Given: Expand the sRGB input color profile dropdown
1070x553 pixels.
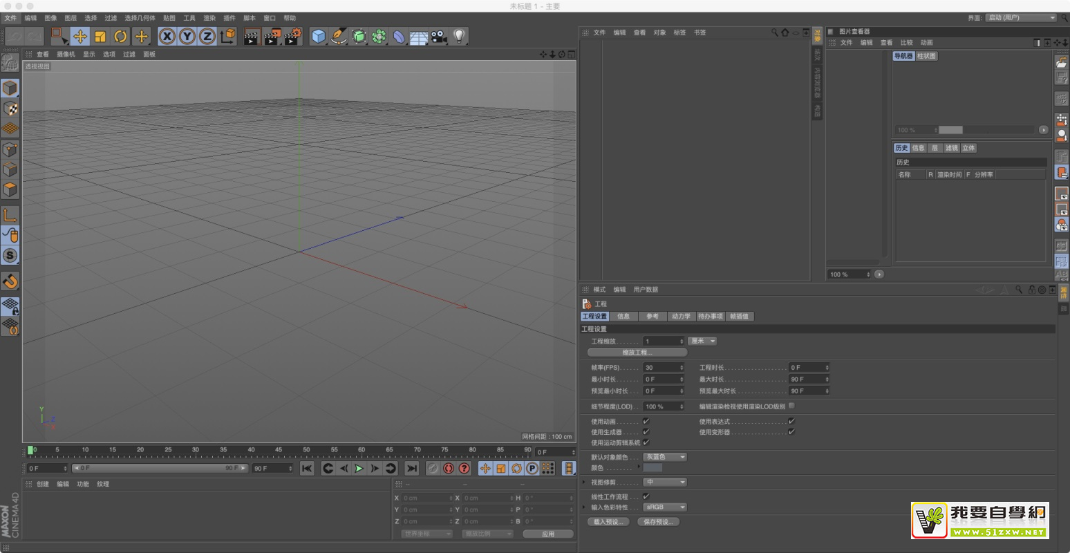Looking at the screenshot, I should point(666,507).
